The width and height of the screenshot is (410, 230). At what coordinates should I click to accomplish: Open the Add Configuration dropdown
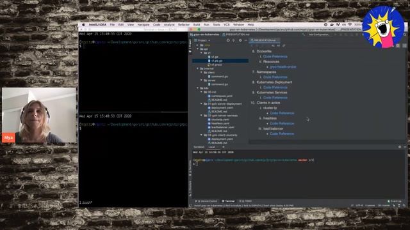click(x=319, y=34)
